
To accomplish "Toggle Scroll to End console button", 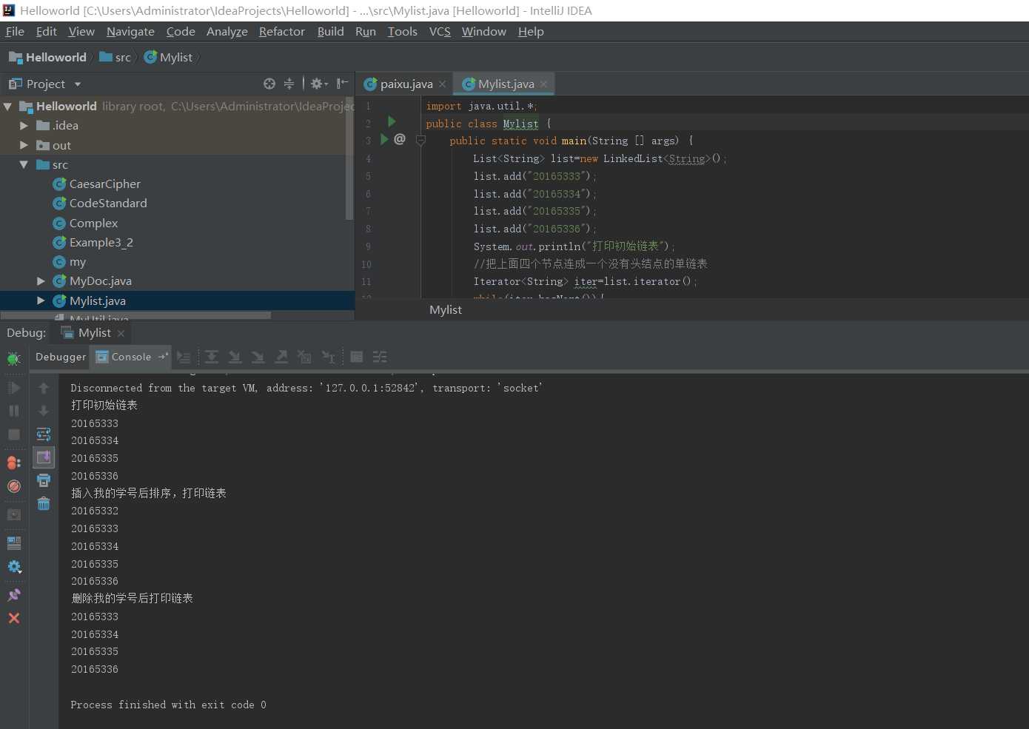I will pyautogui.click(x=44, y=457).
